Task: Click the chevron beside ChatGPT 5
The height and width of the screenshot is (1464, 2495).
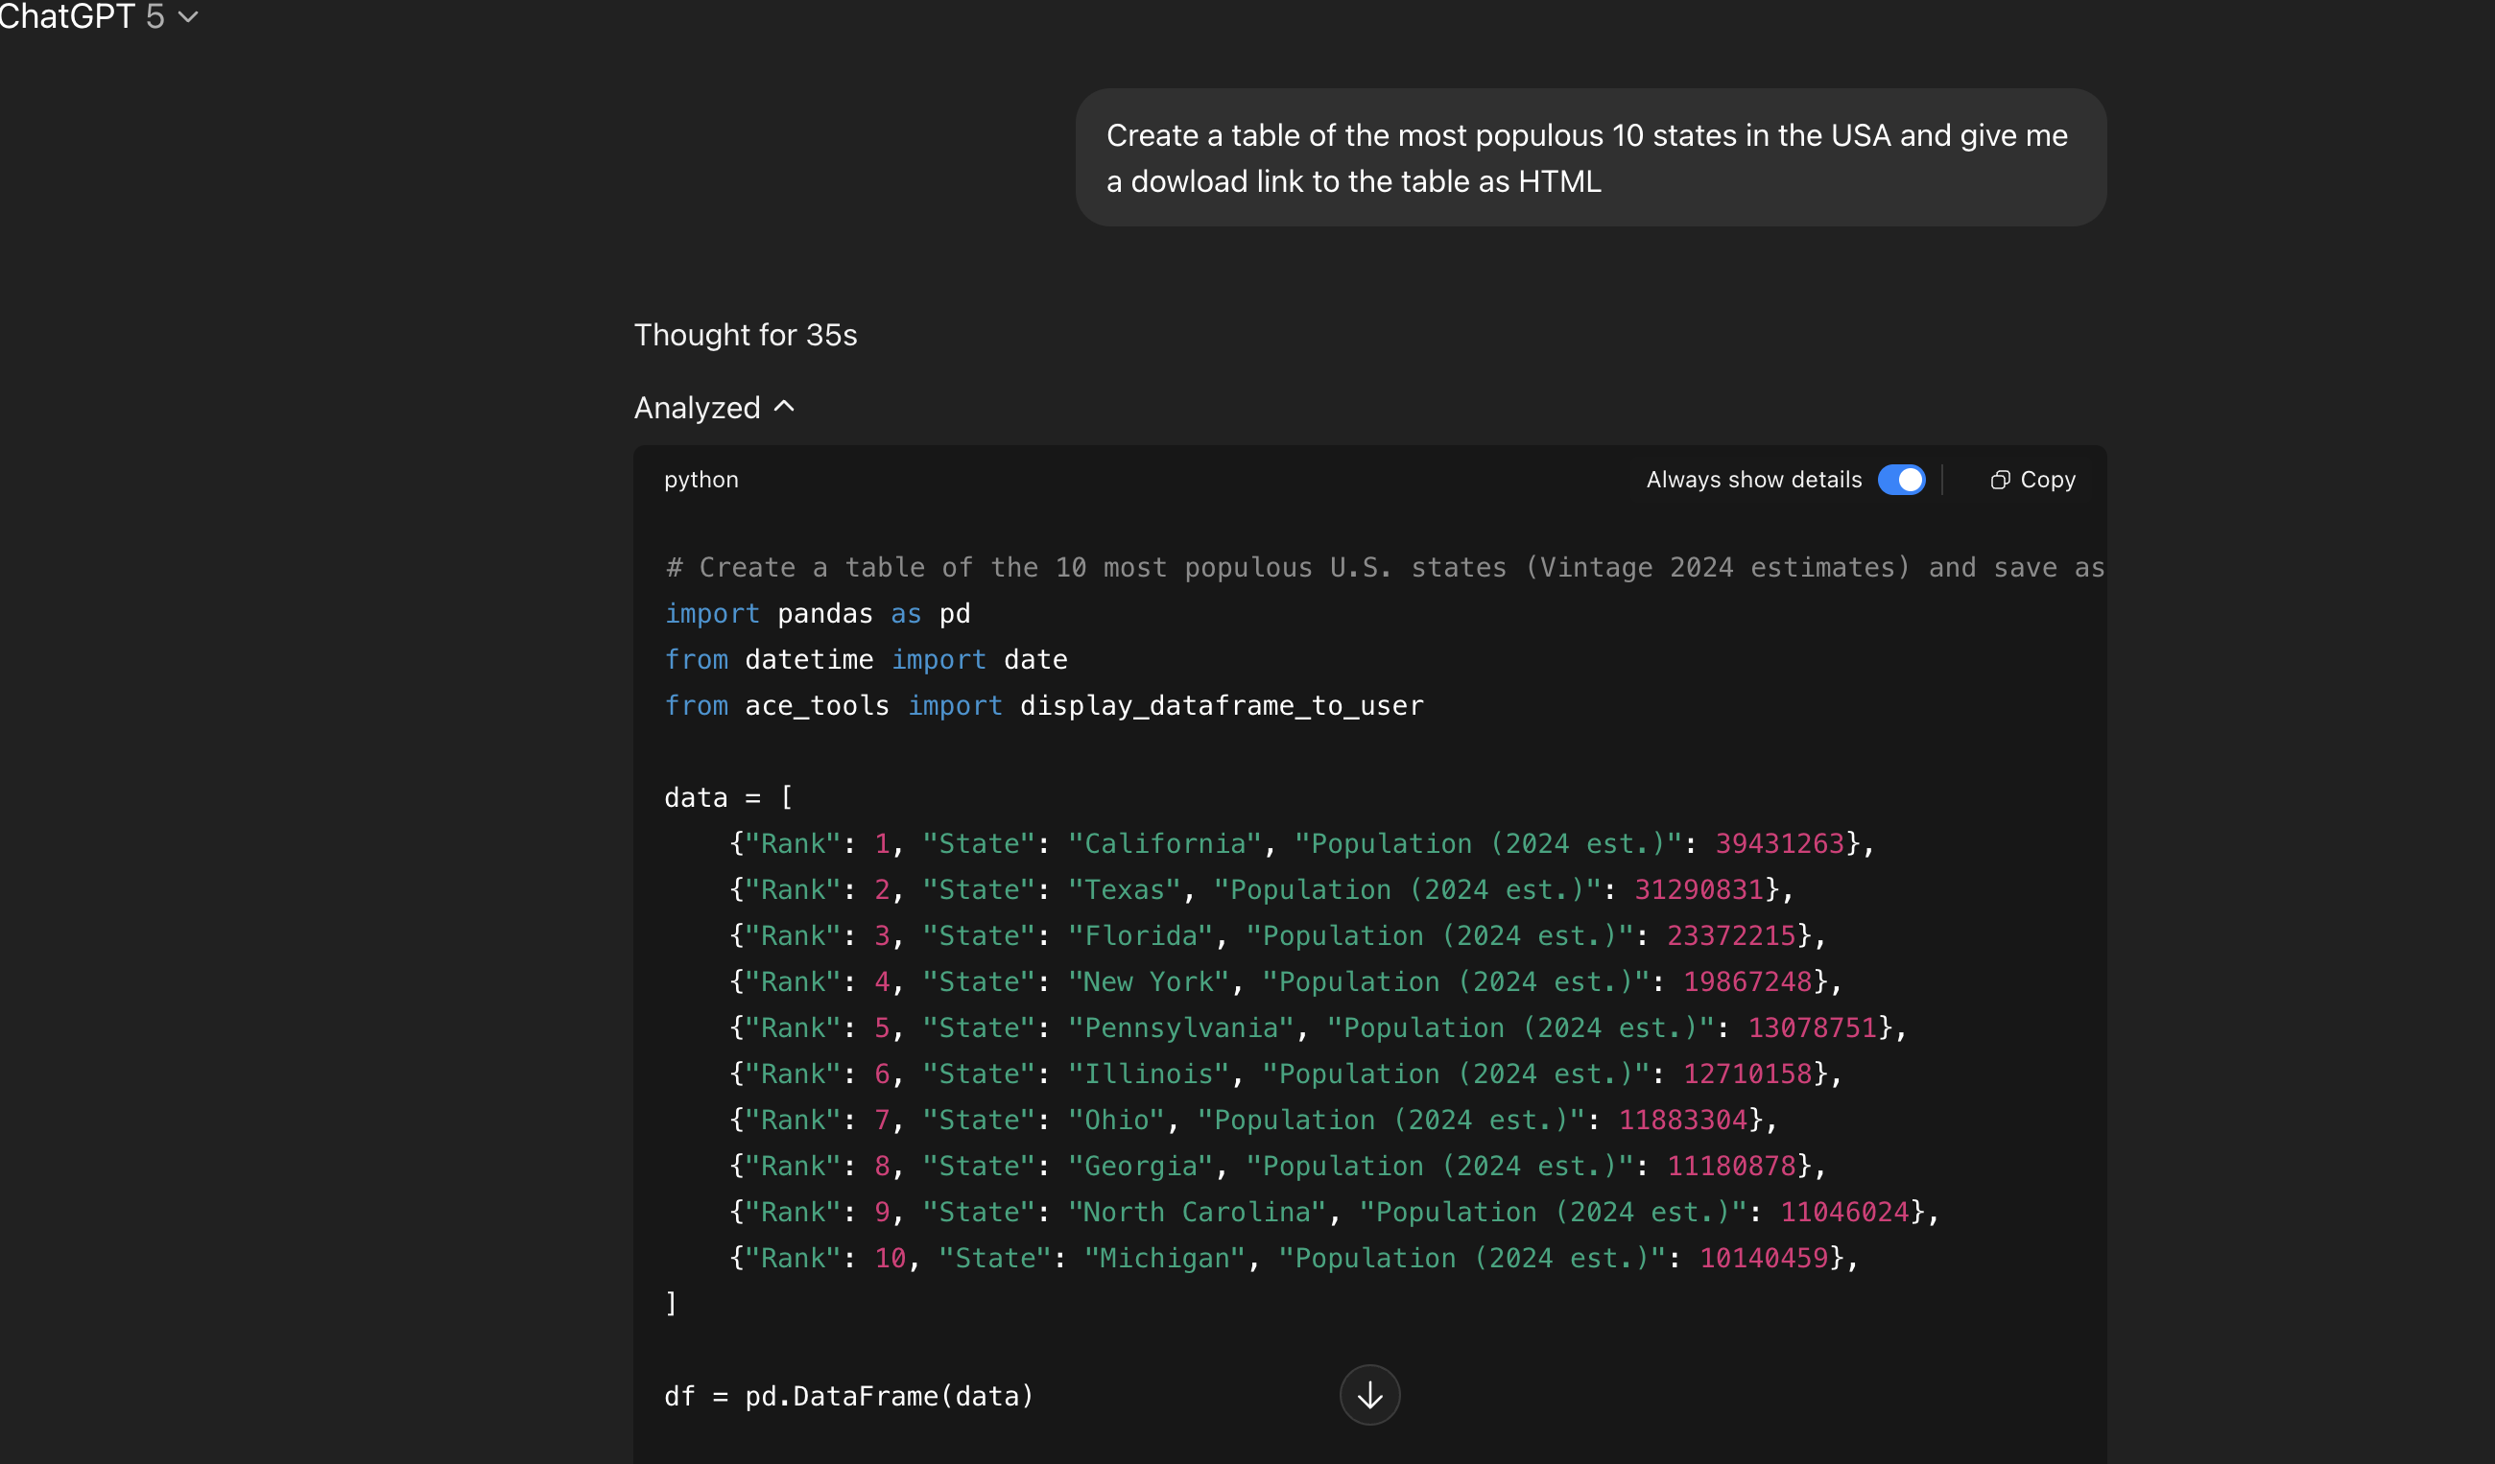Action: point(188,18)
